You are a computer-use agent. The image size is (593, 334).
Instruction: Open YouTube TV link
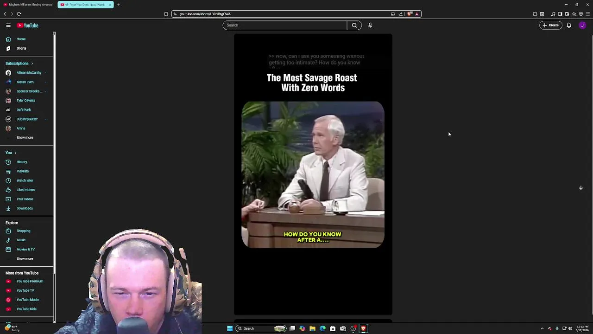point(26,290)
